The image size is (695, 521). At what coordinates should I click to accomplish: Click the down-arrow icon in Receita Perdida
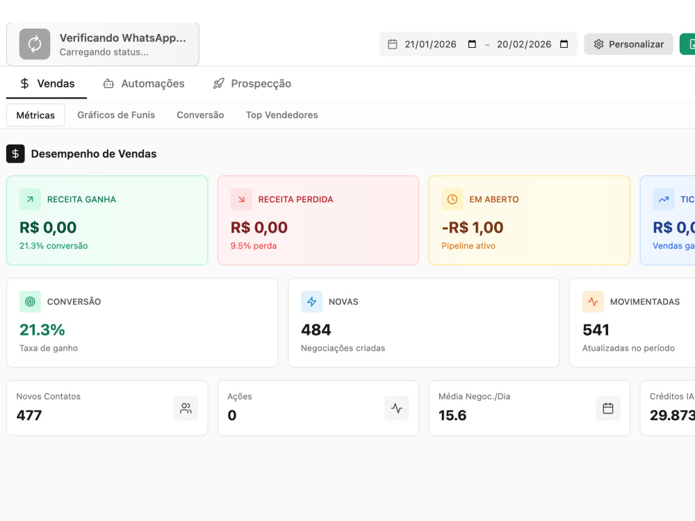click(x=241, y=199)
